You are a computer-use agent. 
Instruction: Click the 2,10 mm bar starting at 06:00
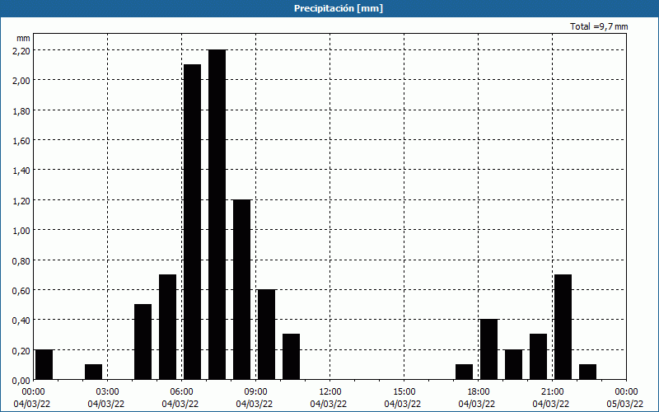point(193,222)
